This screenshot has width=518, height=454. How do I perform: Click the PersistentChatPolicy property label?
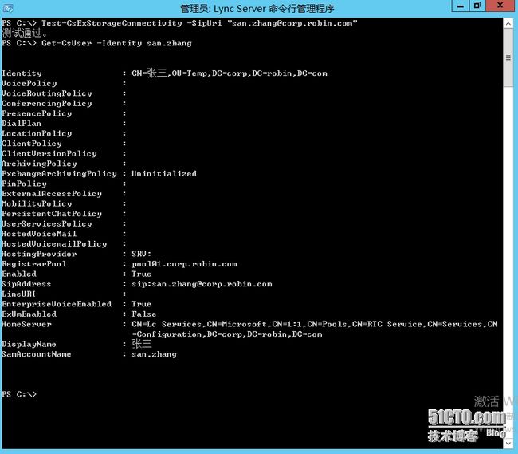tap(52, 214)
